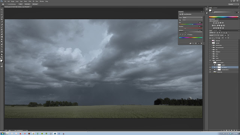
Task: Click the trash icon in the Properties panel
Action: pyautogui.click(x=201, y=43)
